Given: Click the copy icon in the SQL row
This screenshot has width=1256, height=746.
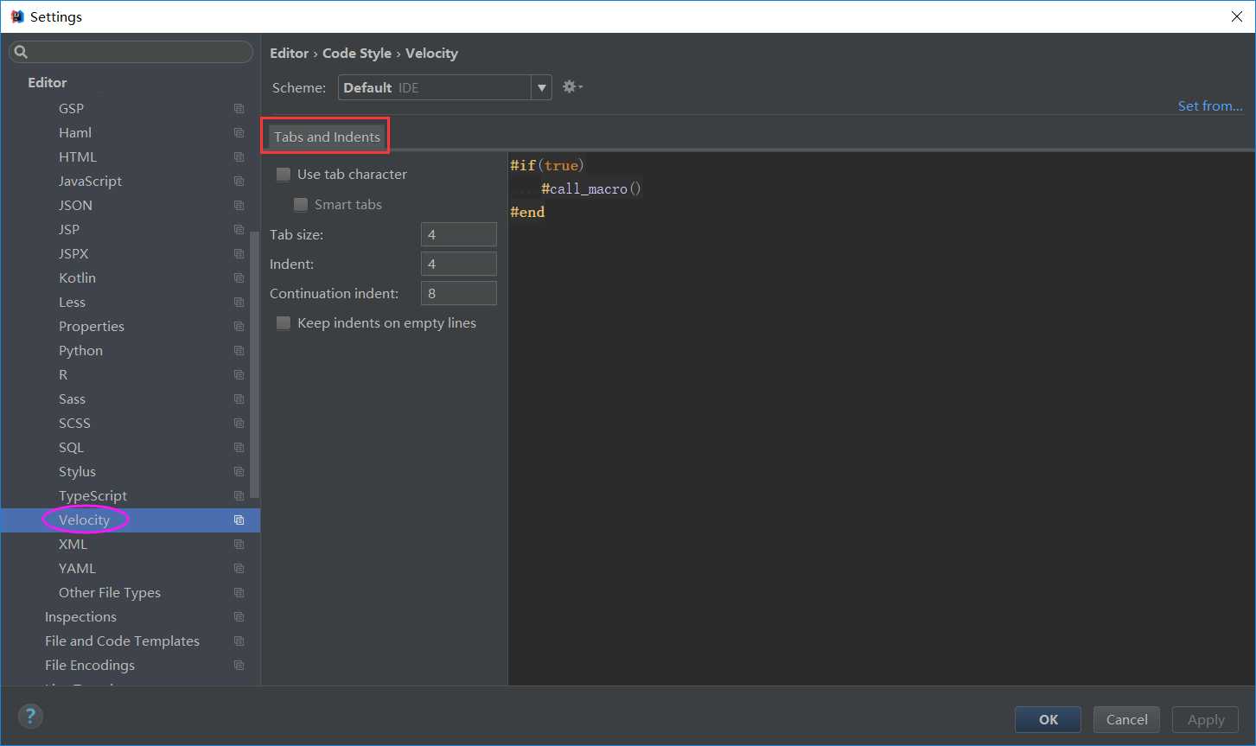Looking at the screenshot, I should pos(239,448).
